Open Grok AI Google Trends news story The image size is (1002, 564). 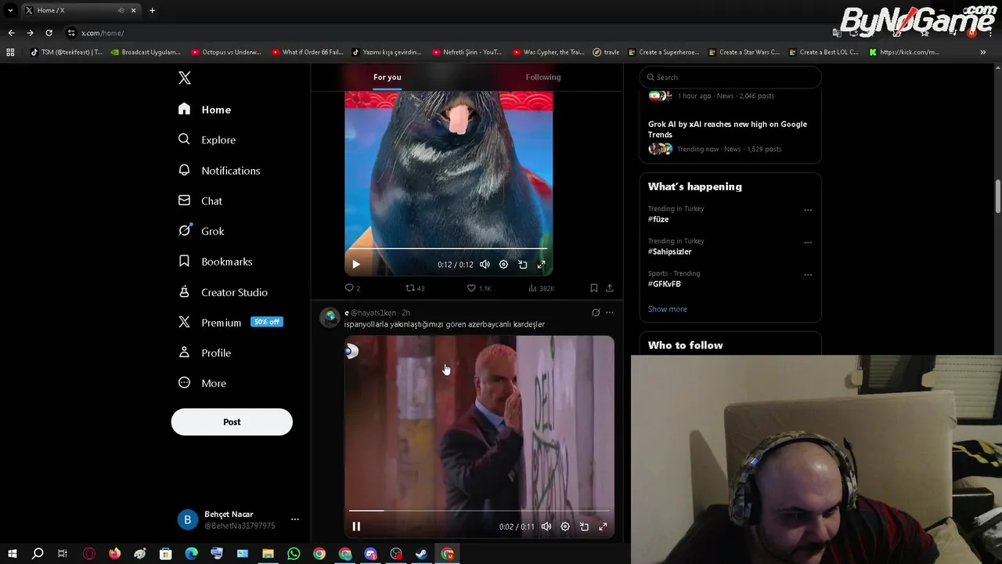coord(727,129)
